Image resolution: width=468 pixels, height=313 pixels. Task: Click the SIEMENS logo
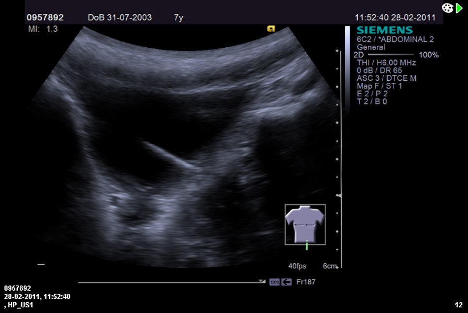pyautogui.click(x=385, y=31)
